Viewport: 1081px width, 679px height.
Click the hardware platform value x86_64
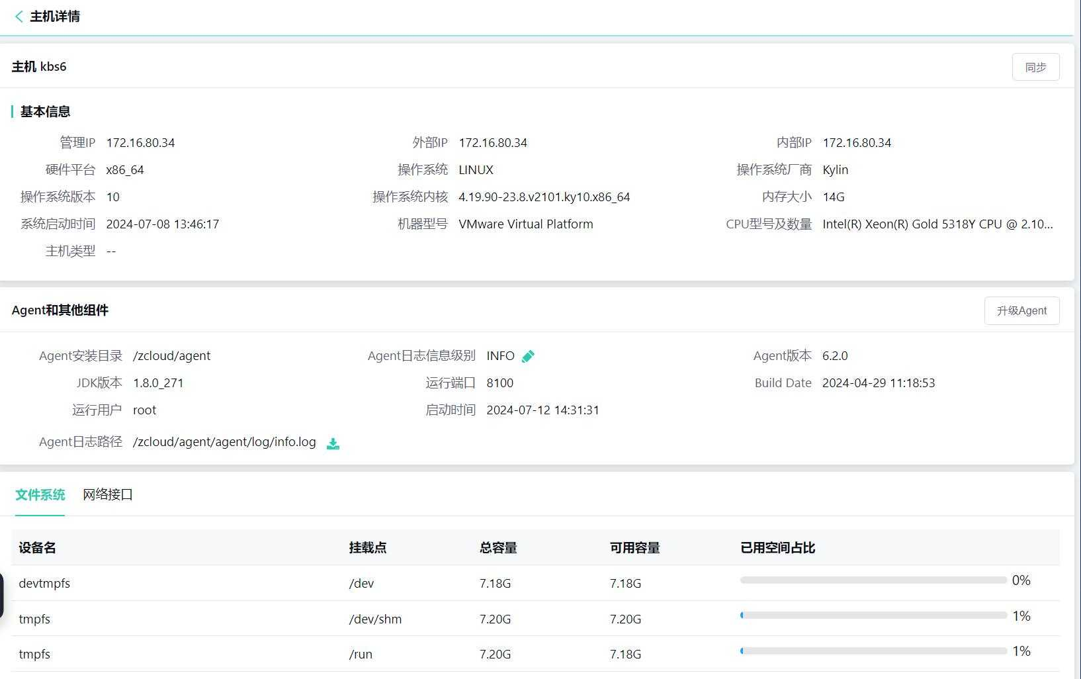tap(125, 170)
